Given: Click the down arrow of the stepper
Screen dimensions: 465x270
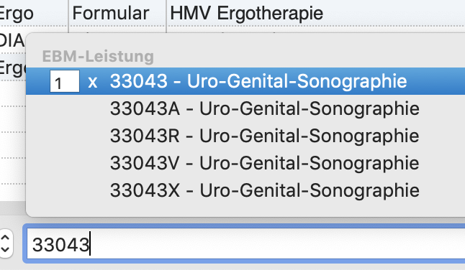Looking at the screenshot, I should click(x=6, y=250).
